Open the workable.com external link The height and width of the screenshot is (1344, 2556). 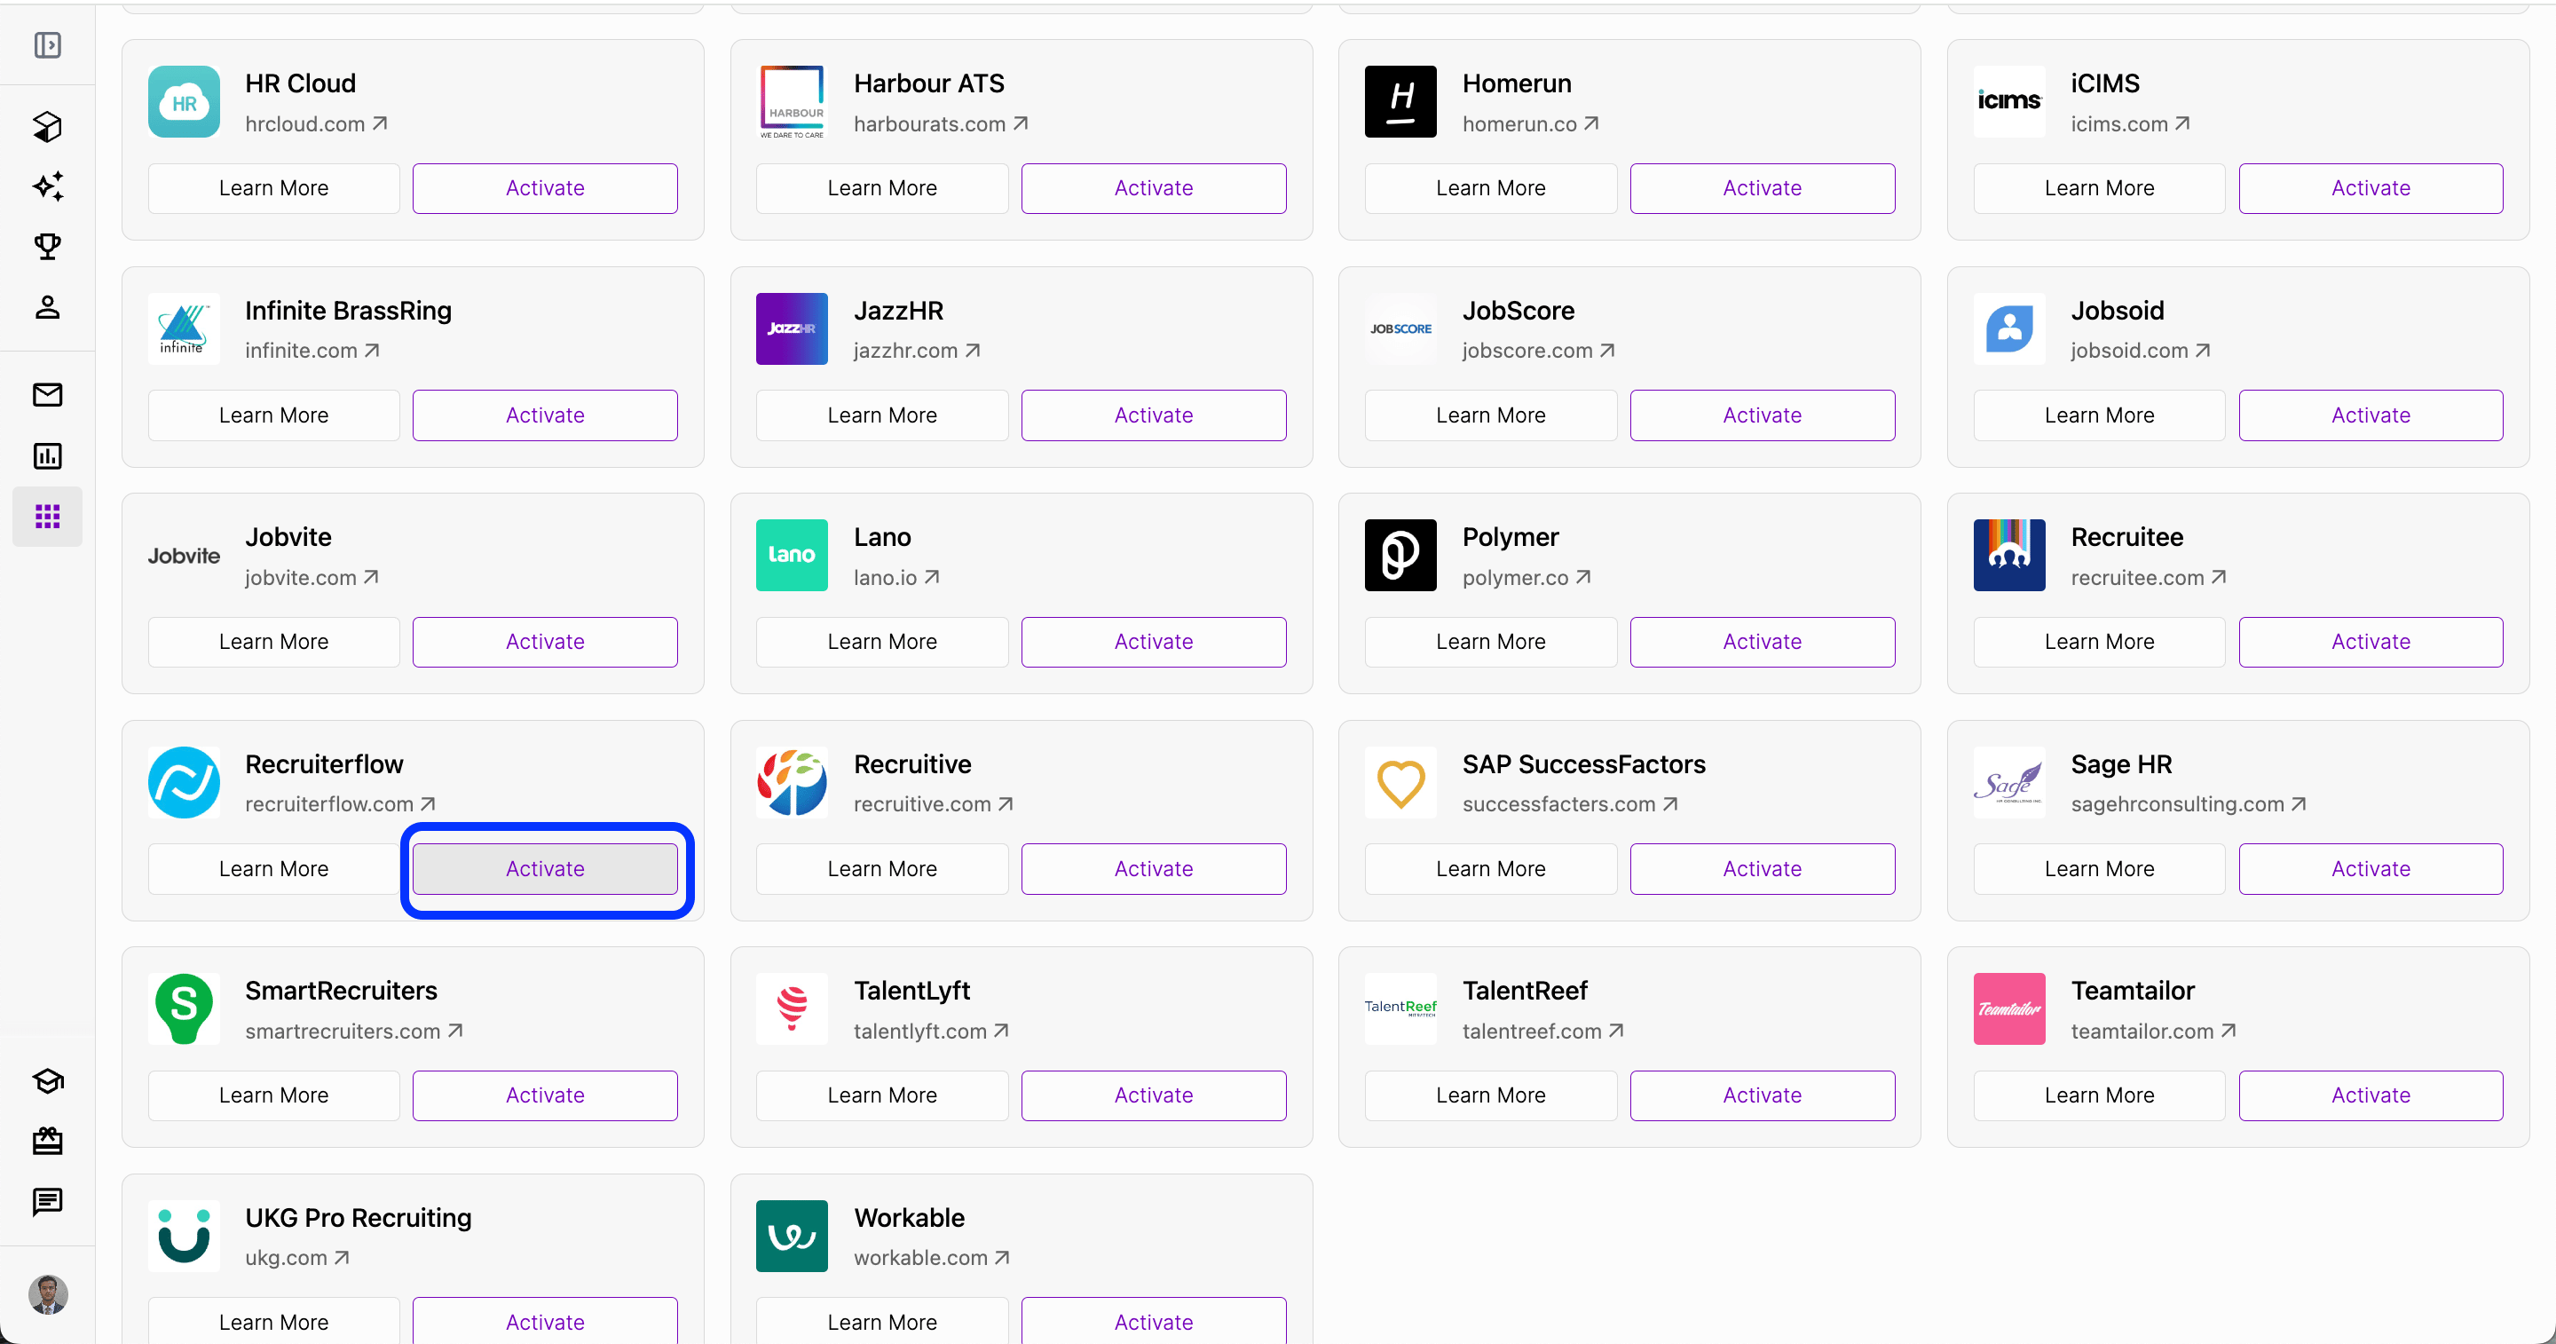[932, 1258]
